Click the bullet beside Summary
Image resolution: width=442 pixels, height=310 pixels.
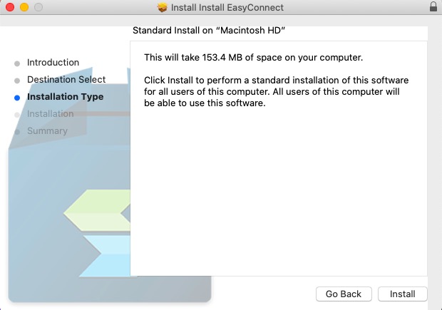click(x=17, y=132)
